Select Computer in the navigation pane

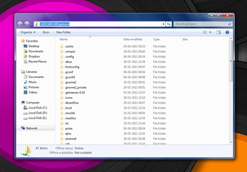pyautogui.click(x=33, y=102)
